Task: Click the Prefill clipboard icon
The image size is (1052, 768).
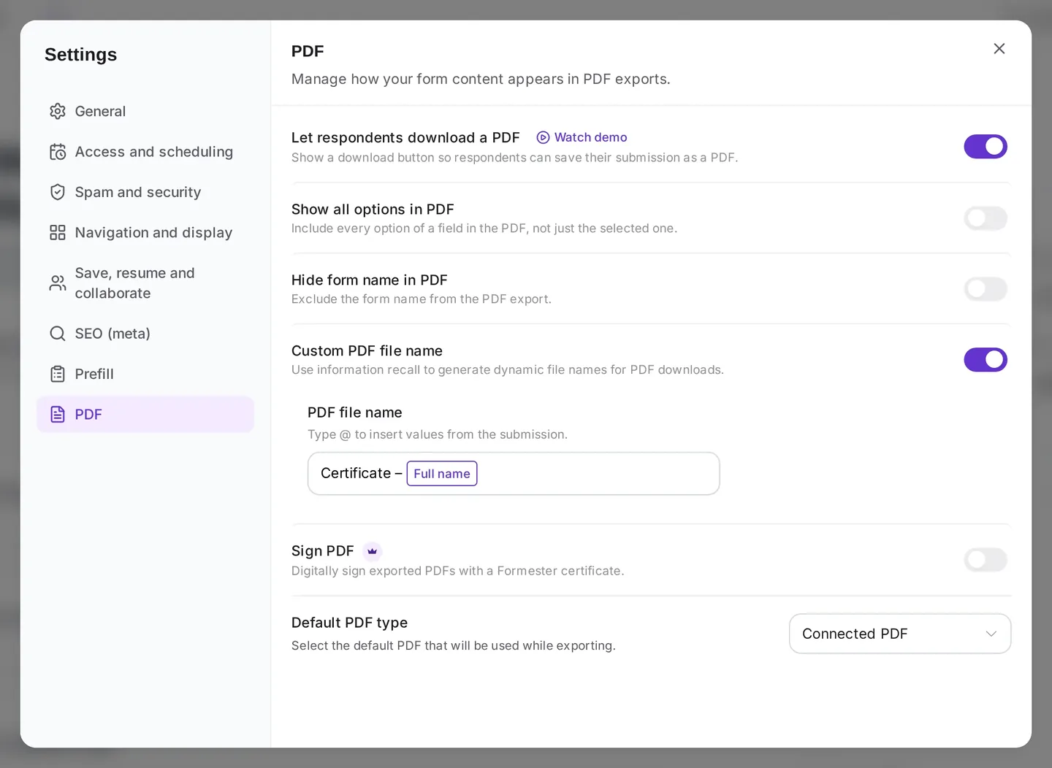Action: (58, 375)
